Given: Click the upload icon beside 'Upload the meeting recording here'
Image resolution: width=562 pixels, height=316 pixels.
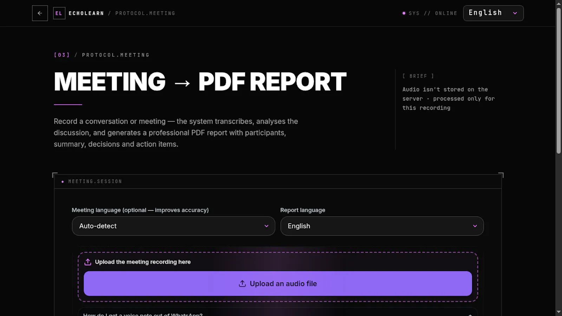Looking at the screenshot, I should 88,262.
